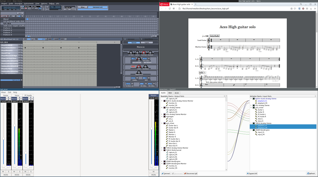Click the Hydrogen rewind transport button
This screenshot has width=318, height=177.
pyautogui.click(x=22, y=8)
